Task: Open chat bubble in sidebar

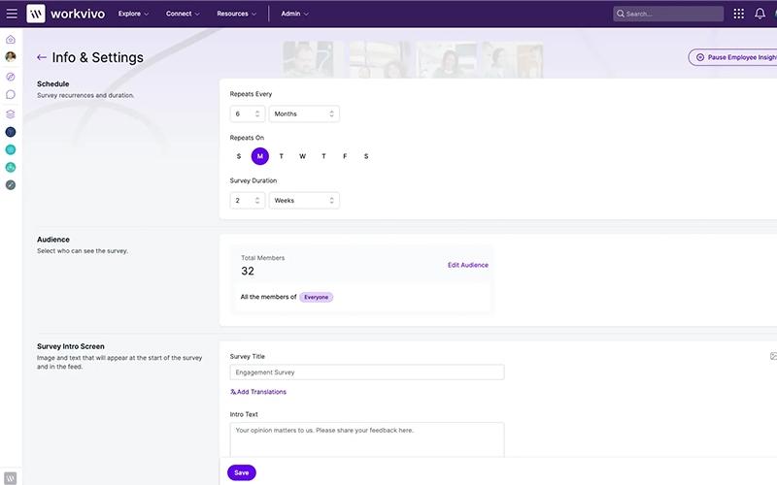Action: 11,94
